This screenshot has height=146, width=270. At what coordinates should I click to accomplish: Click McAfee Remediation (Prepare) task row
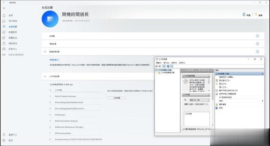pos(76,121)
